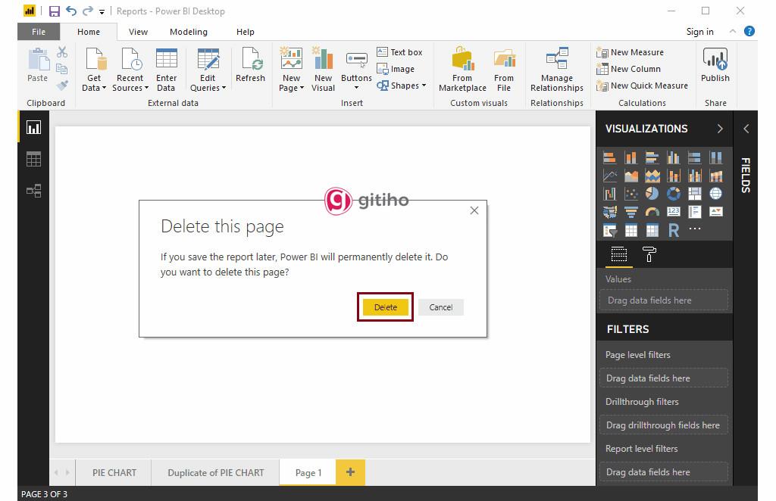Screen dimensions: 776x501
Task: Click the Publish button
Action: point(715,65)
